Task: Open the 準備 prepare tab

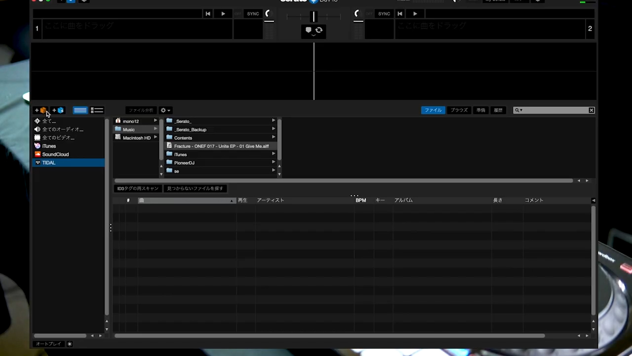Action: tap(481, 110)
